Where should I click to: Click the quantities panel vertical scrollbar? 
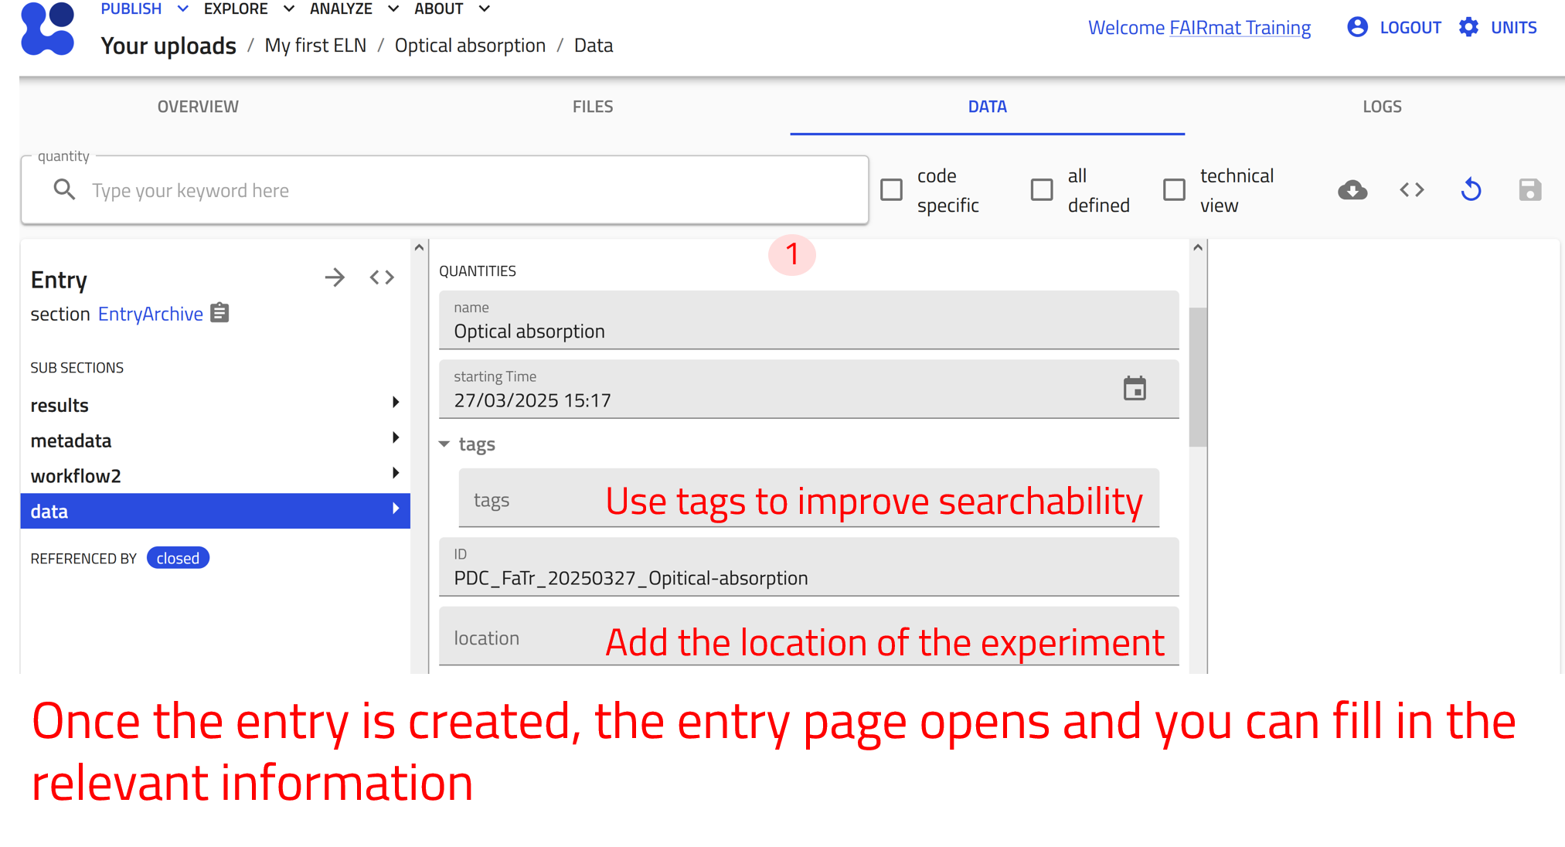1198,377
